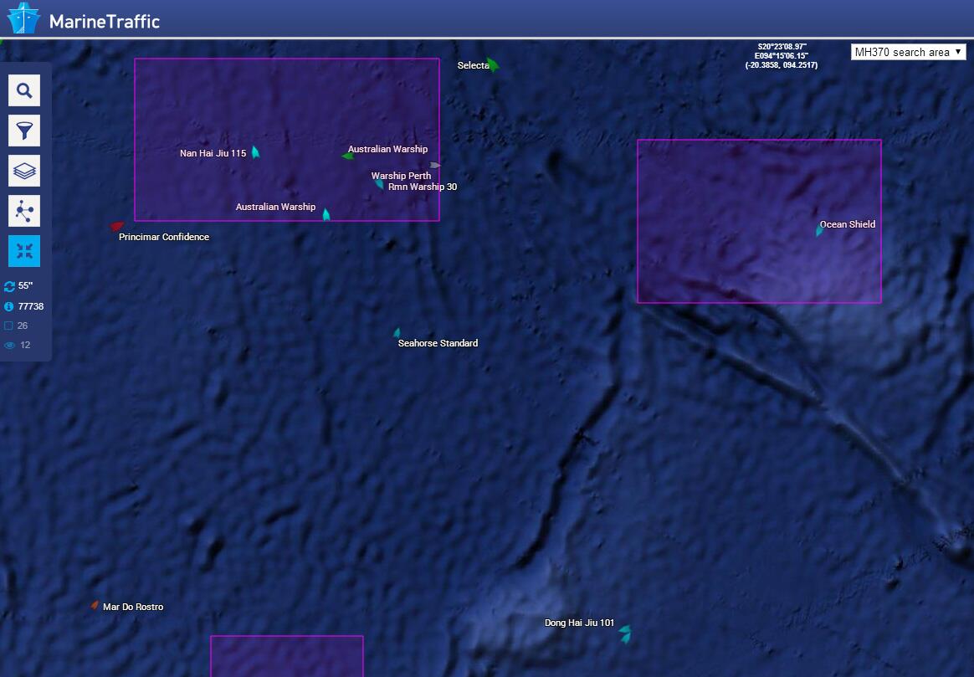
Task: Click the Princimar Confidence label
Action: point(164,237)
